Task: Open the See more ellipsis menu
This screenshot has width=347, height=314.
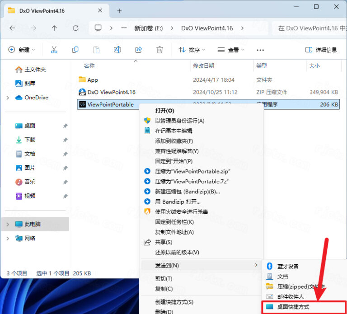Action: click(260, 50)
